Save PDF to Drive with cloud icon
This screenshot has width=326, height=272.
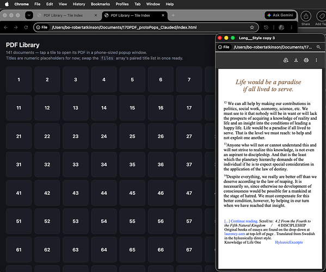(286, 60)
